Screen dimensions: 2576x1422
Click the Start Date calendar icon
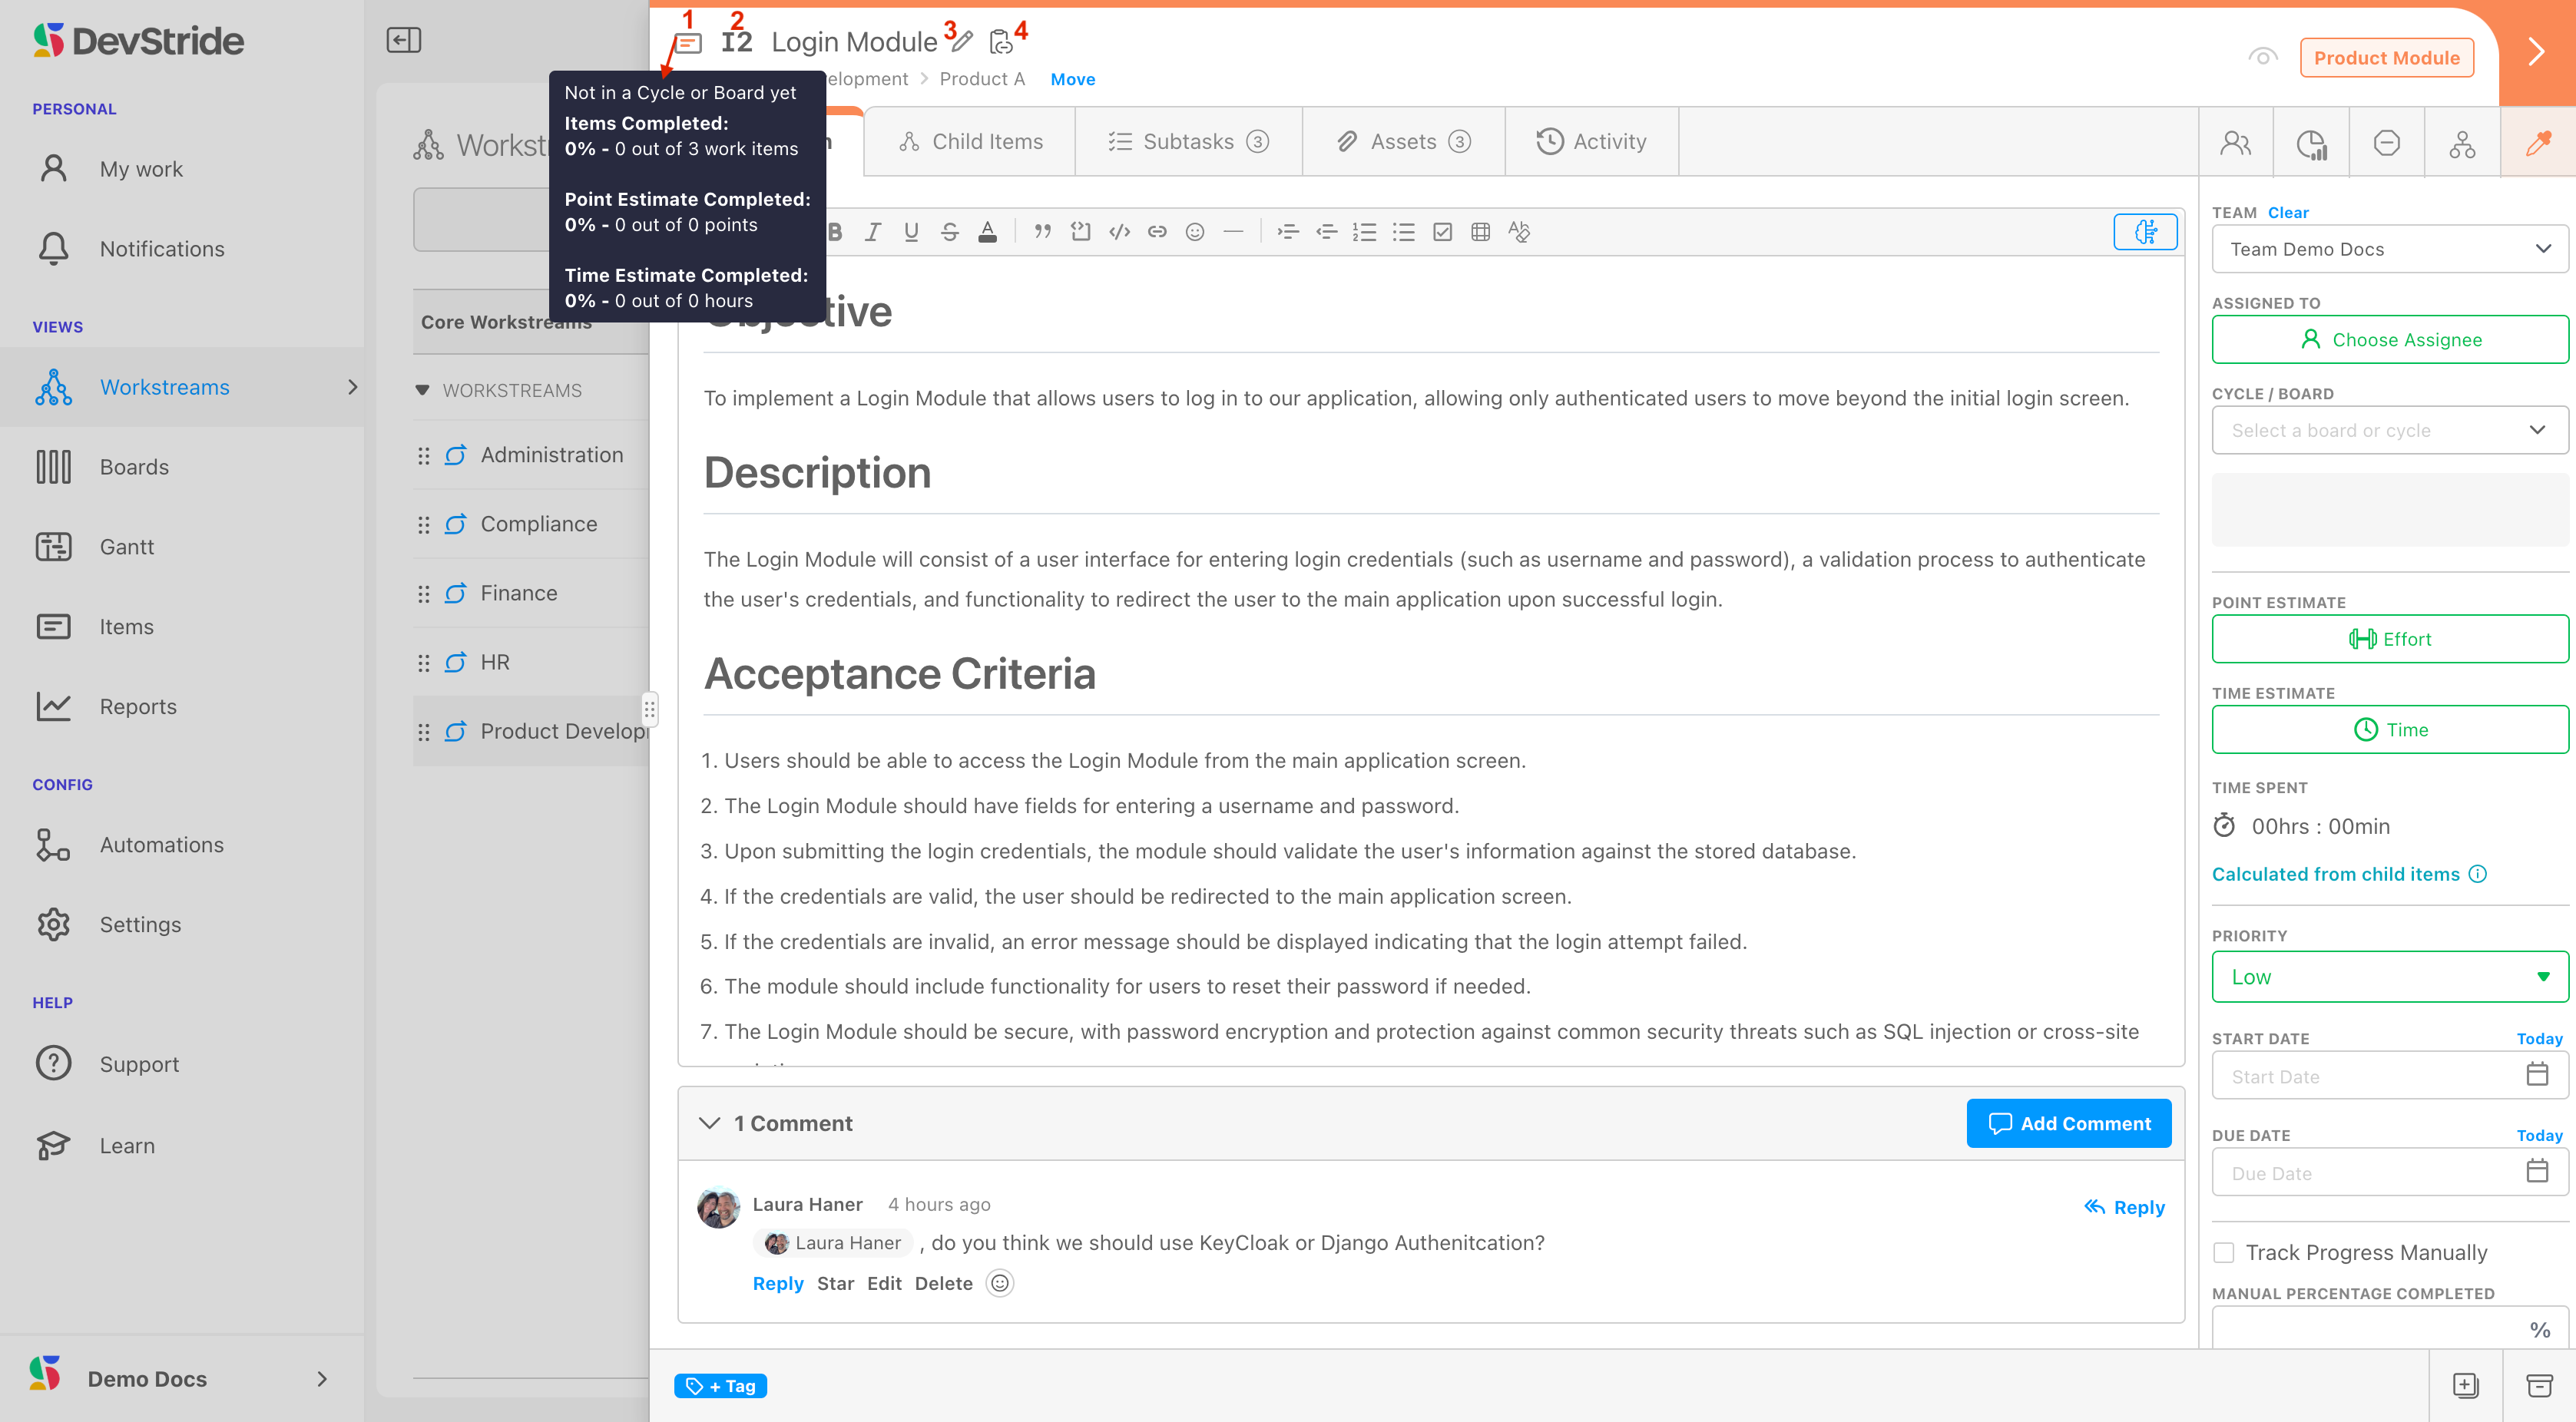2537,1075
